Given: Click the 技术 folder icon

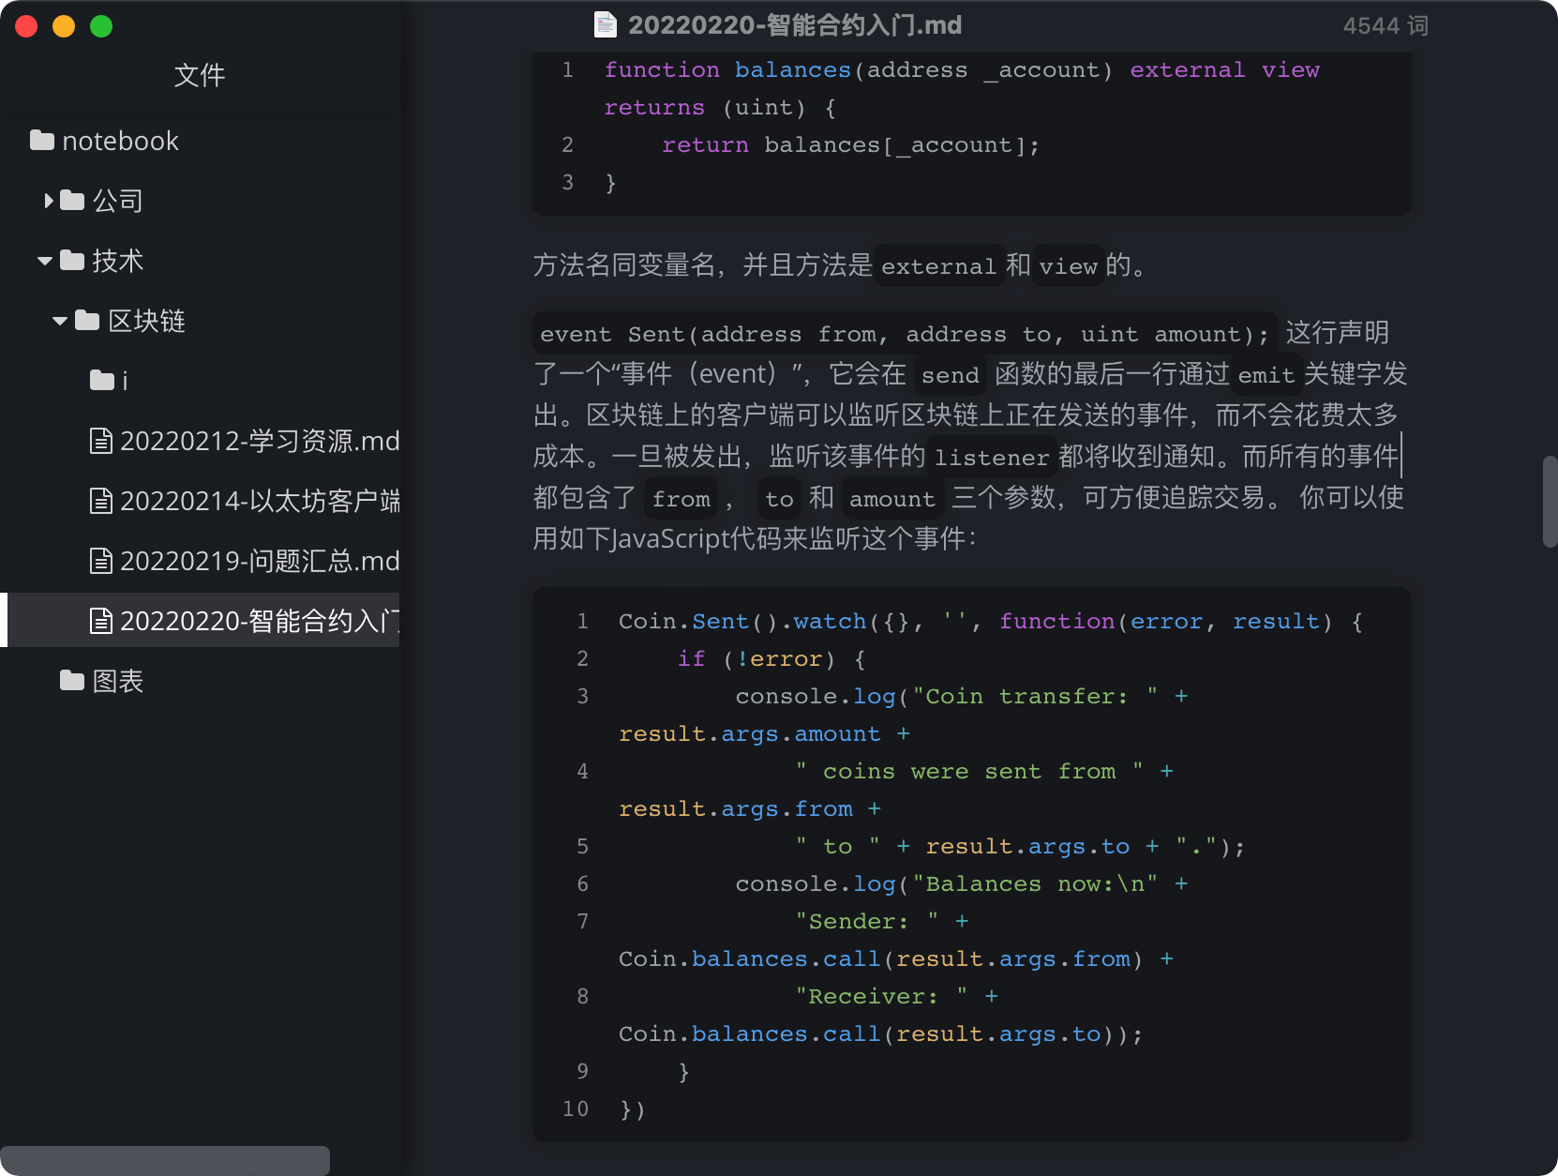Looking at the screenshot, I should [72, 260].
